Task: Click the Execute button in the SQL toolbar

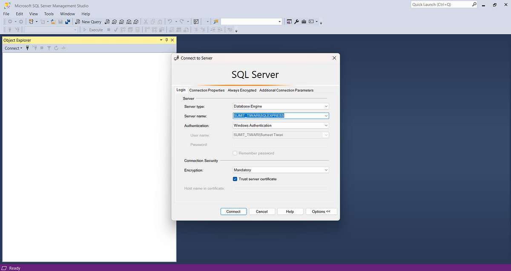Action: (93, 30)
